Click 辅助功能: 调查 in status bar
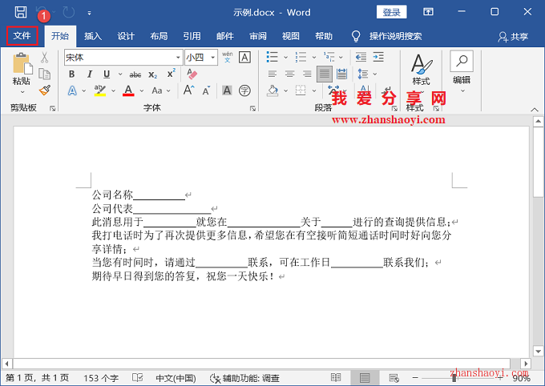Screen dimensions: 545x386 [244, 378]
